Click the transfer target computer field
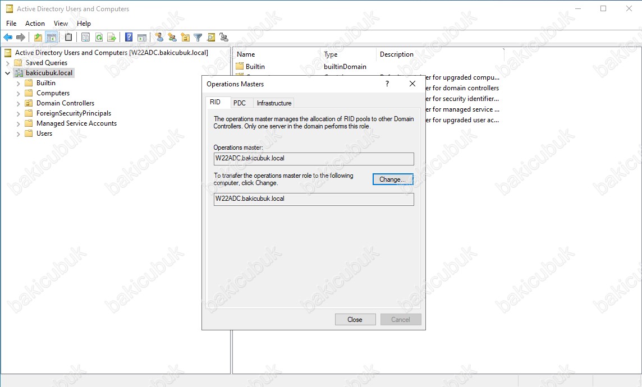Screen dimensions: 642x387 (314, 199)
